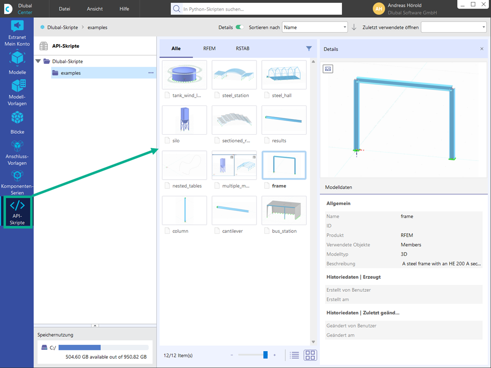The width and height of the screenshot is (491, 368).
Task: Decrease thumbnail size with the minus icon
Action: [x=232, y=355]
